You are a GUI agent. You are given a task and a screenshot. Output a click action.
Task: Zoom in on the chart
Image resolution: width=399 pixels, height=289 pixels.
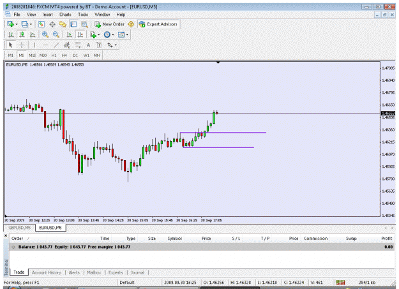coord(45,34)
